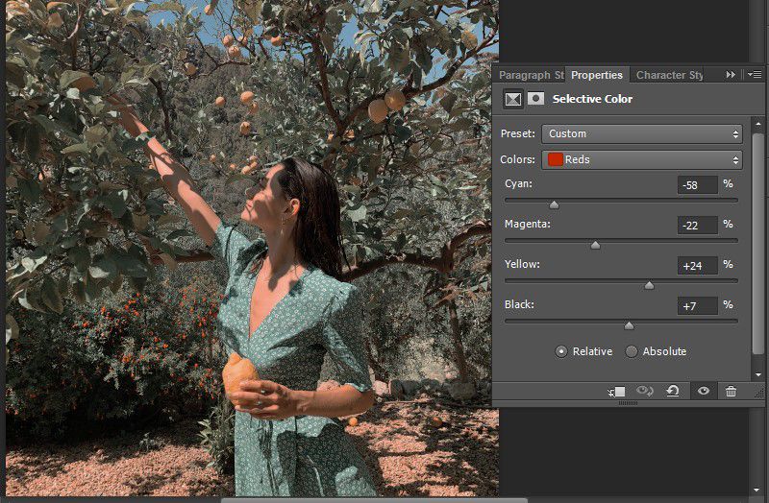Click the Yellow label
Screen dimensions: 769x503
[522, 265]
